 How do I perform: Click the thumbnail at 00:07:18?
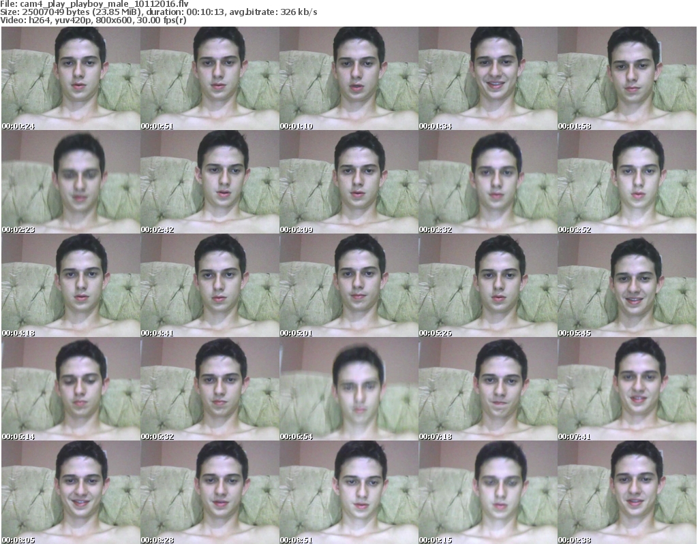(x=487, y=389)
